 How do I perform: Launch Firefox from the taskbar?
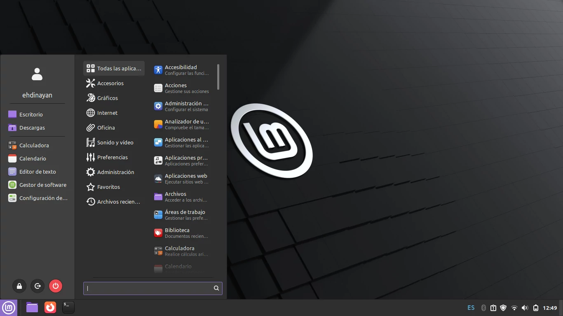pyautogui.click(x=50, y=307)
